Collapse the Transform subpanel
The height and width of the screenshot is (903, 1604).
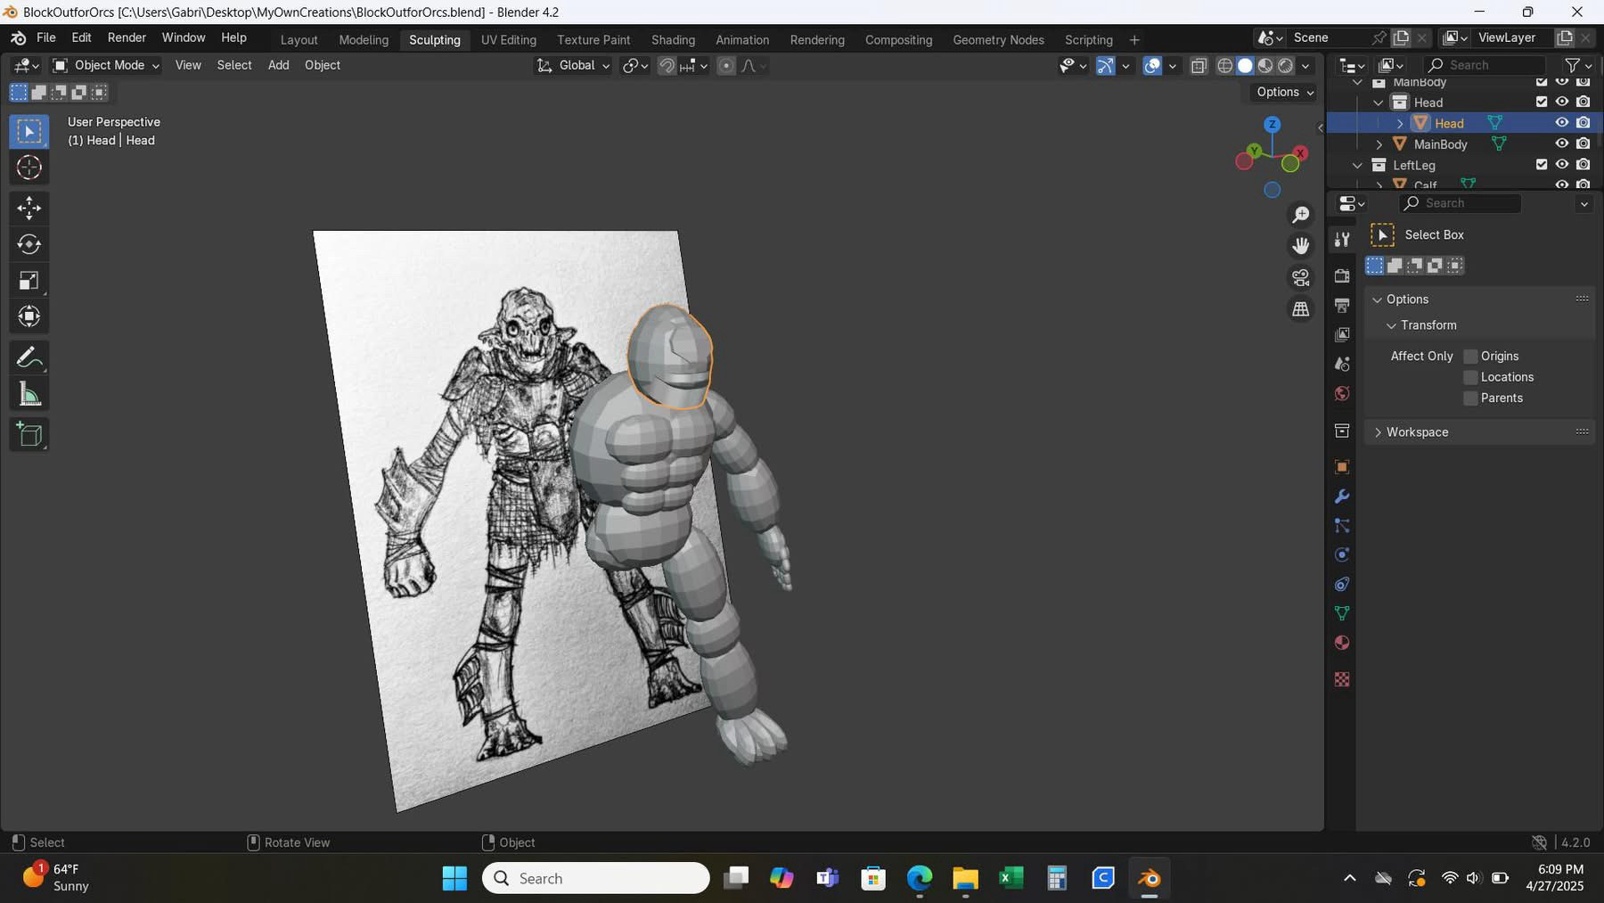pos(1391,326)
